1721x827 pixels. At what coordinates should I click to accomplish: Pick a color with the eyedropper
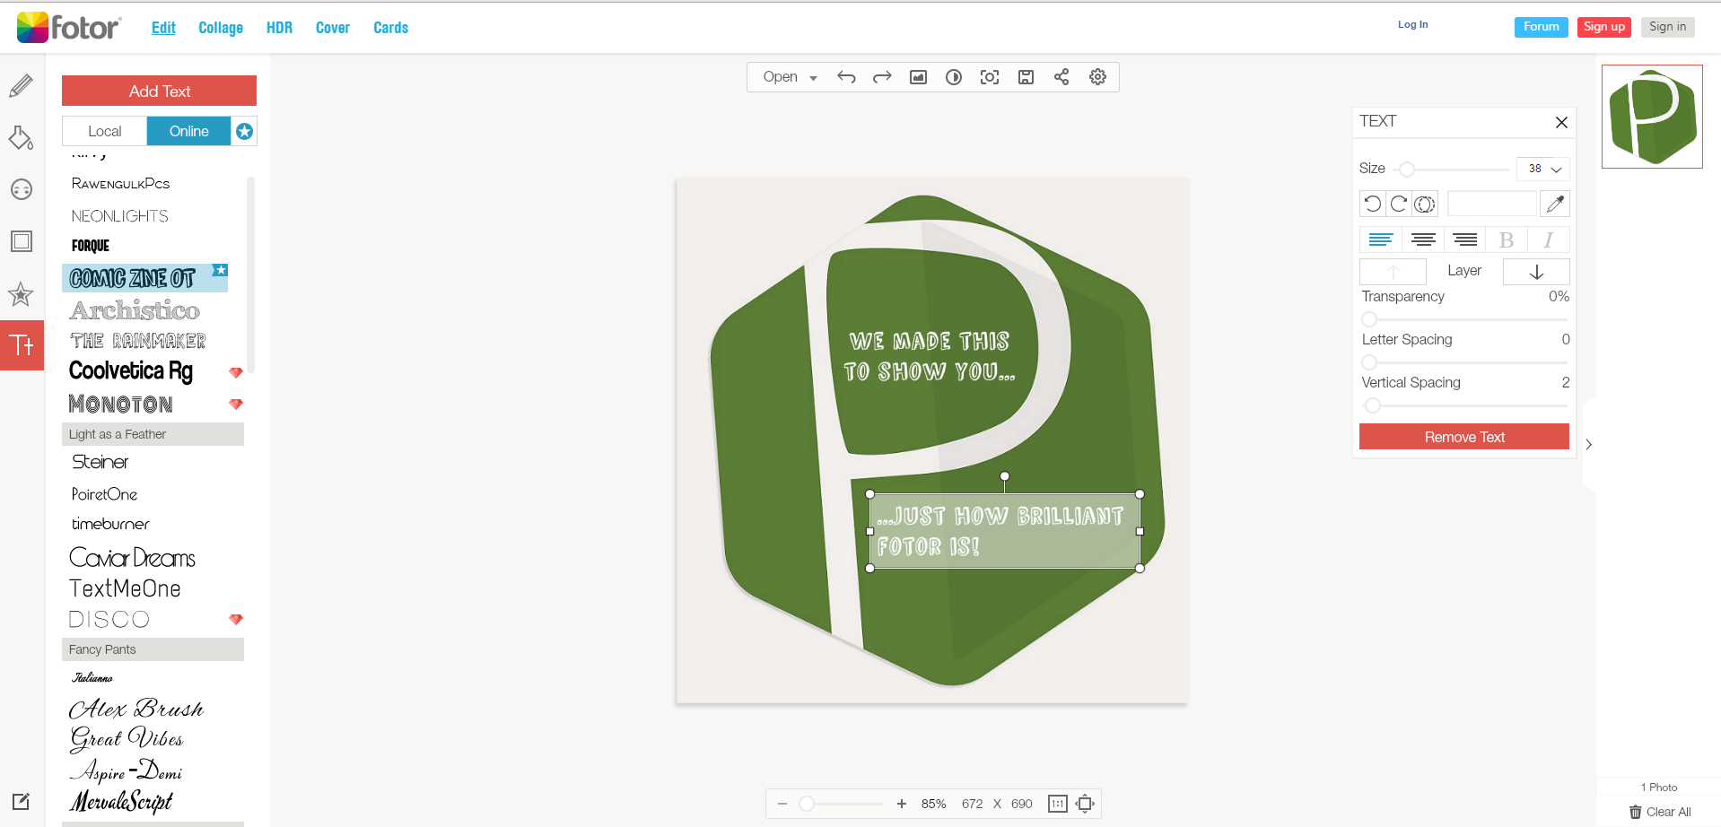1555,205
